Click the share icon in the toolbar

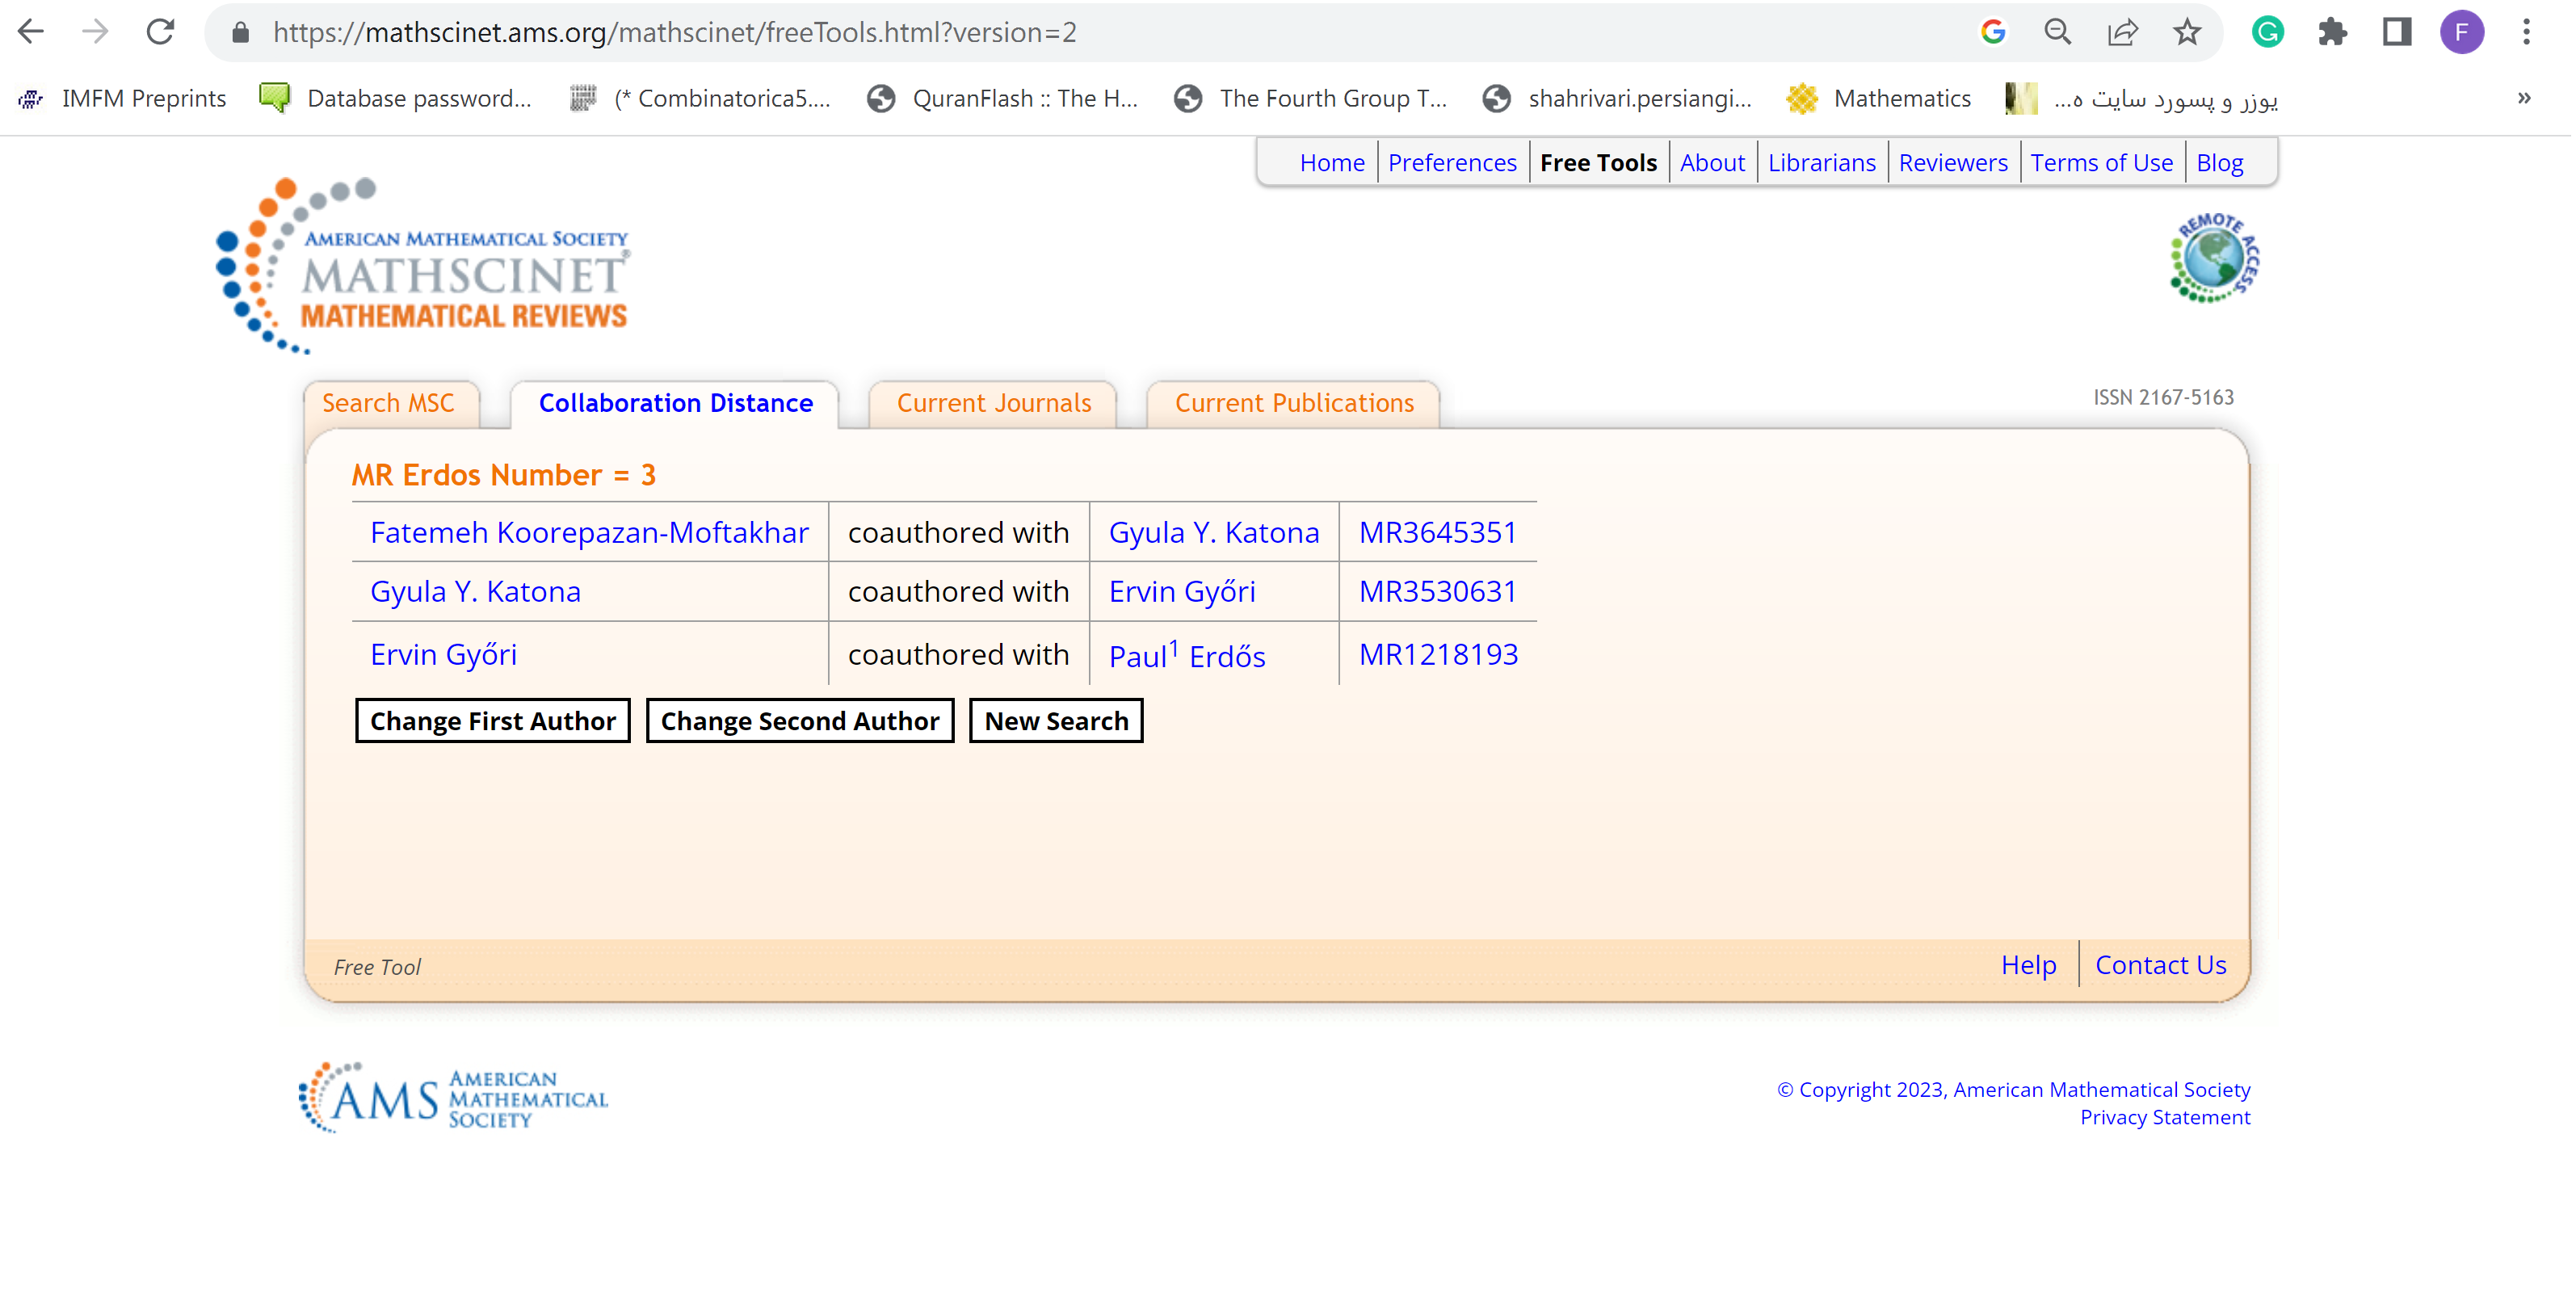2122,32
